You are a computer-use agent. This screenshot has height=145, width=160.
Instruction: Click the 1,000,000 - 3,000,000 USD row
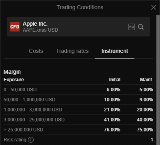click(78, 110)
